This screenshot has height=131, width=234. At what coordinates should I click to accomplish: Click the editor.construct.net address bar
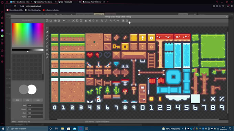(x=34, y=6)
